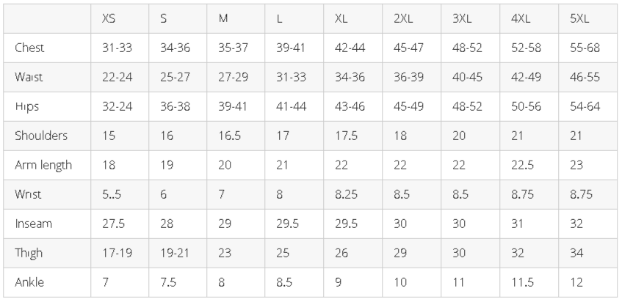Select the 2XL waist value 36-39
622x302 pixels.
click(x=409, y=77)
